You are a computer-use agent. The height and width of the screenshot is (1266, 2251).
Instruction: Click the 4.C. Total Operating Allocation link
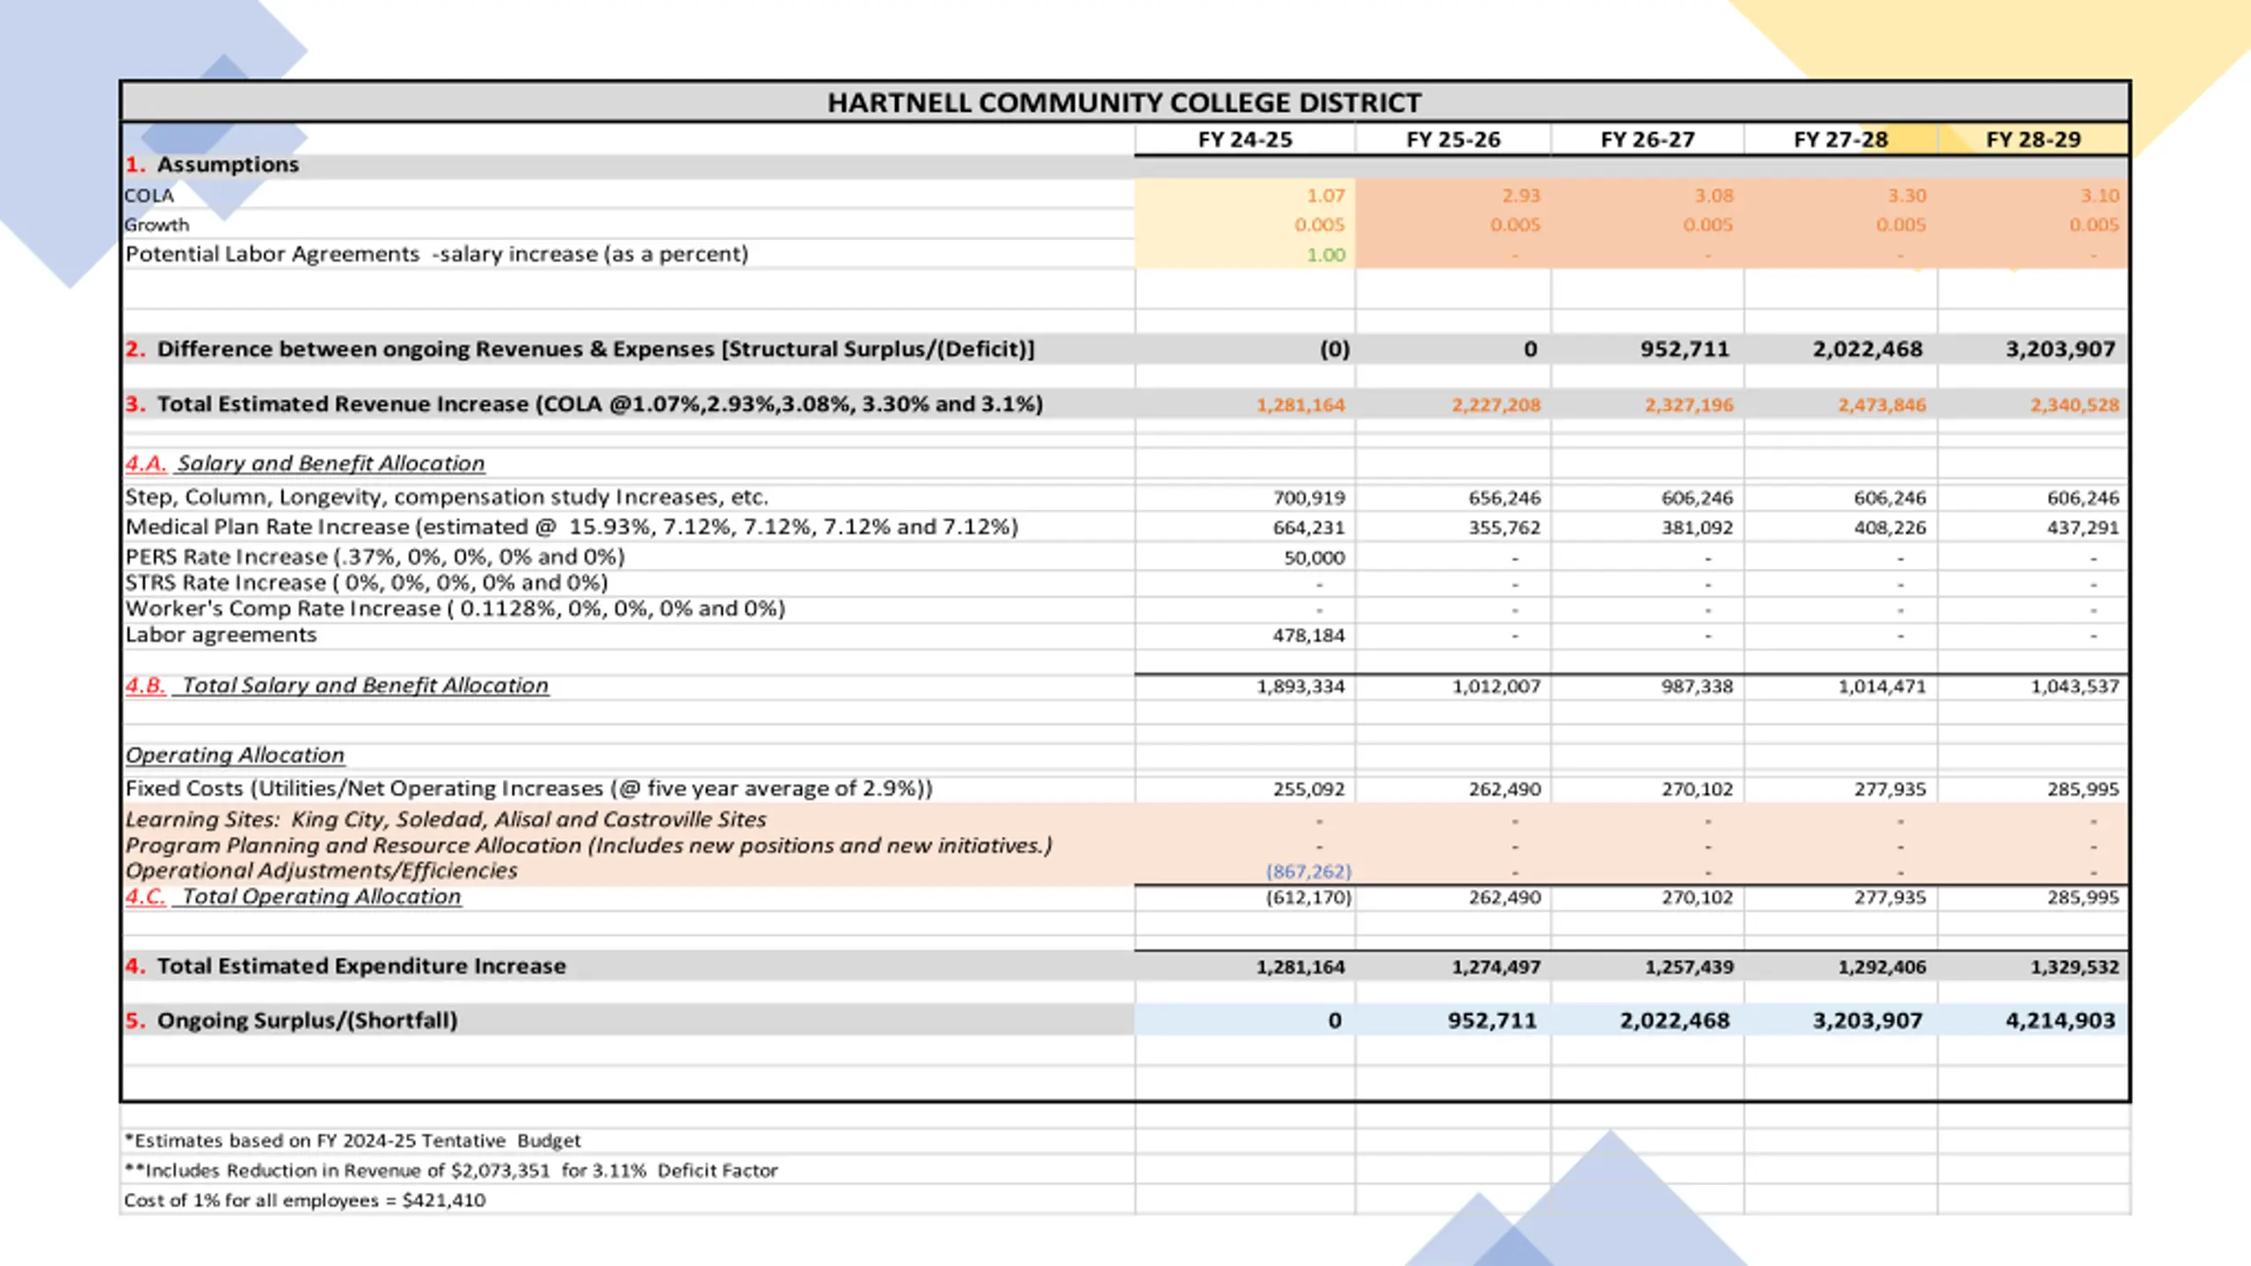click(x=293, y=896)
